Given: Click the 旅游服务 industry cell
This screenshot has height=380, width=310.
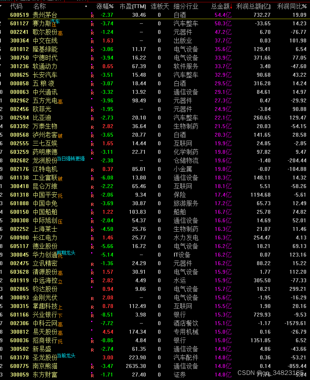Looking at the screenshot, I should (x=186, y=203).
